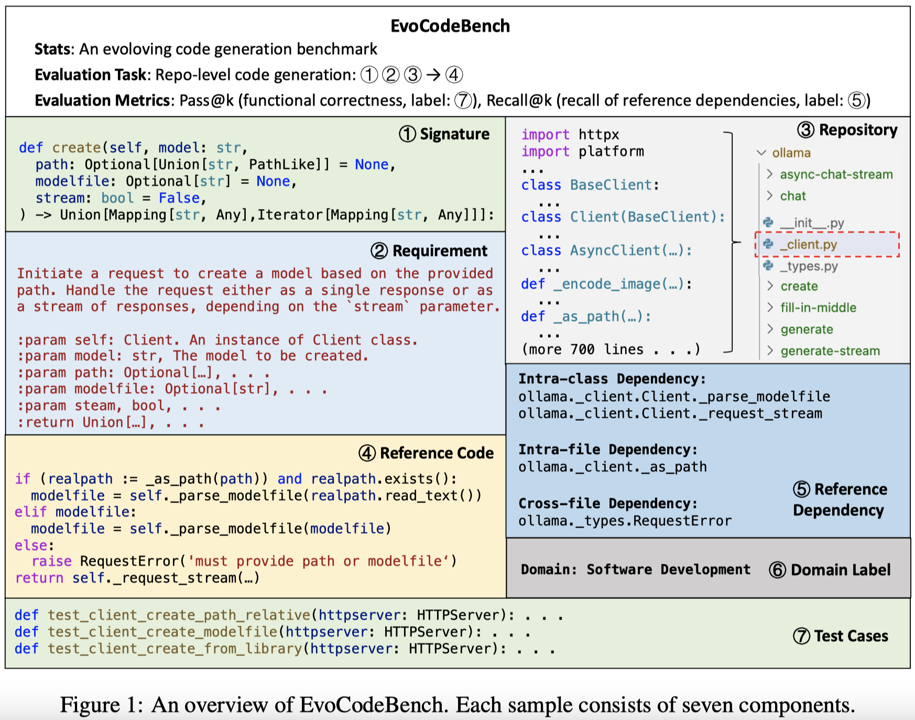Click test_client_create_modelfile test line

(273, 632)
